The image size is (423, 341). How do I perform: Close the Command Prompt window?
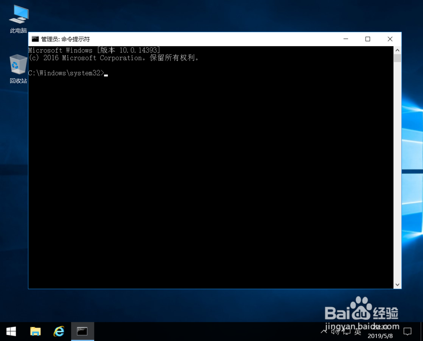[x=390, y=39]
